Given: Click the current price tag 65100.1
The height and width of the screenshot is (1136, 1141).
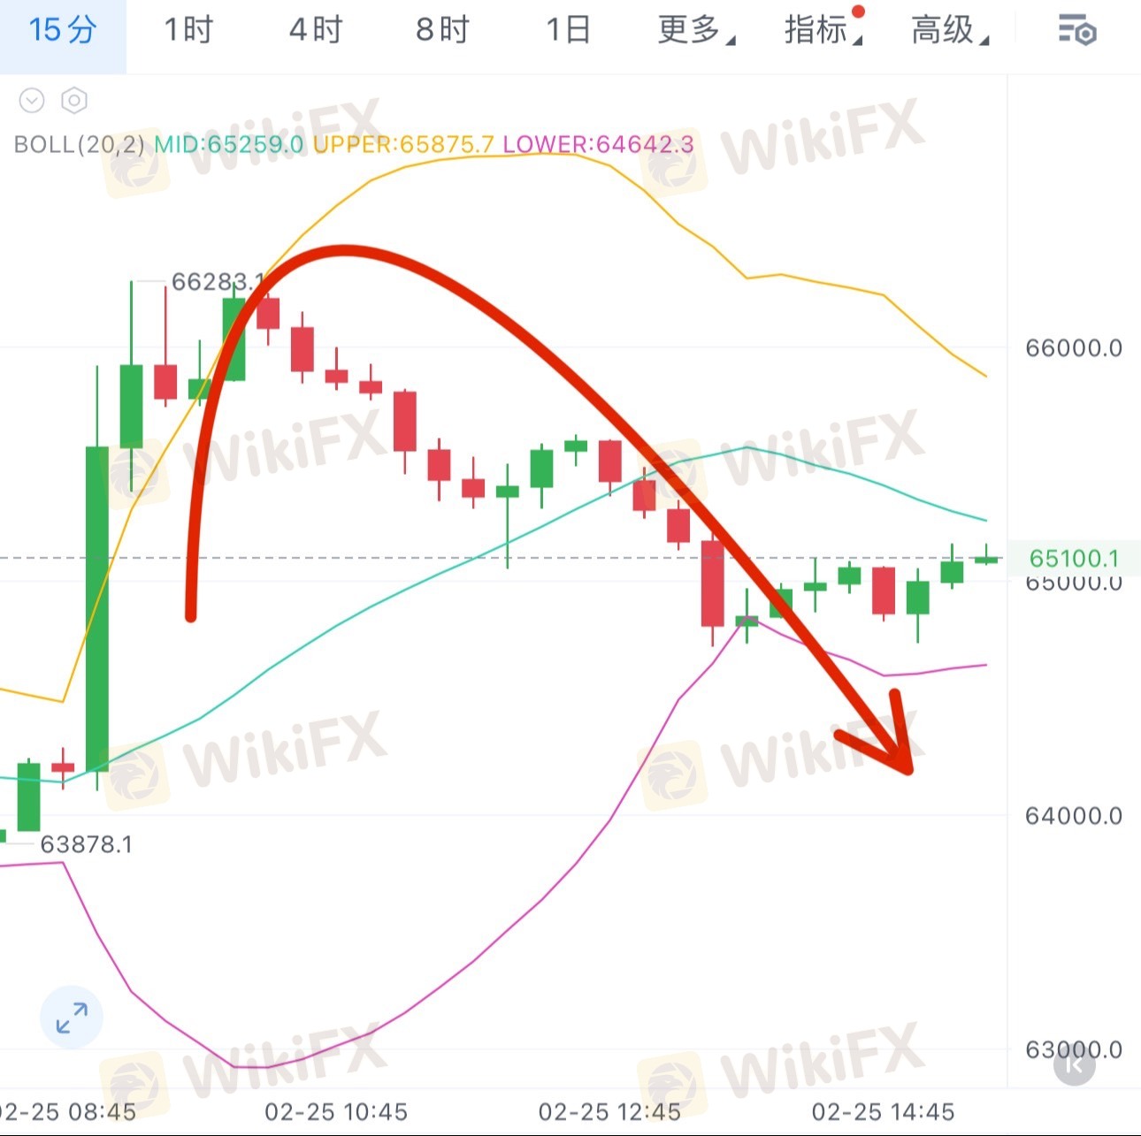Looking at the screenshot, I should tap(1074, 559).
